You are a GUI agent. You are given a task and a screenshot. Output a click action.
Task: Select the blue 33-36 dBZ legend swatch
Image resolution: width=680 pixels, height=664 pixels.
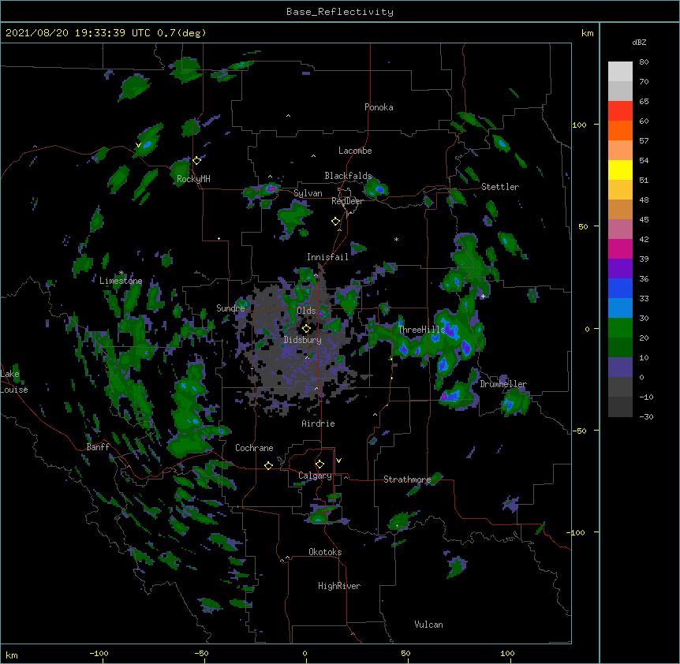[620, 289]
